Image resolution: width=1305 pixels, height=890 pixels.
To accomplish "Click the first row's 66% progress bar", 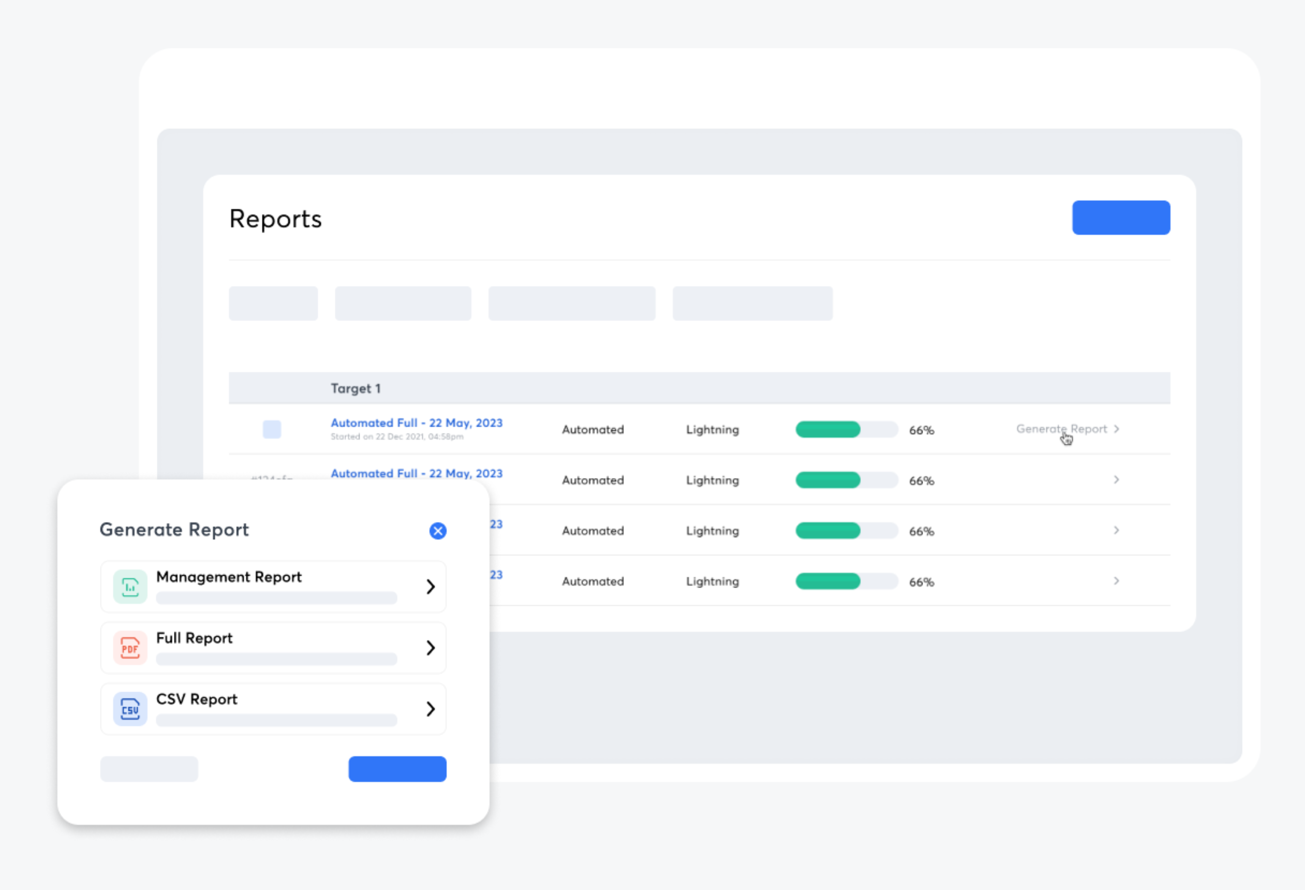I will click(x=846, y=429).
